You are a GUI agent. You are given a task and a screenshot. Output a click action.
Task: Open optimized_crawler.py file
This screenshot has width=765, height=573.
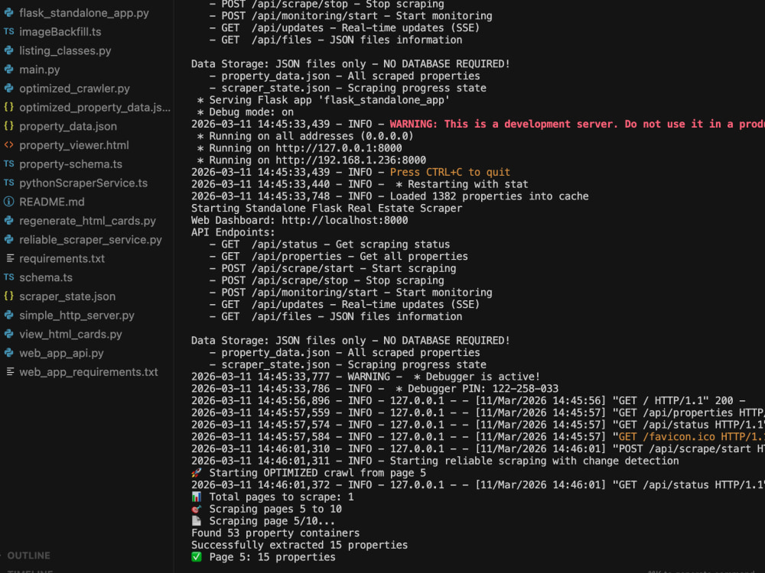[74, 89]
